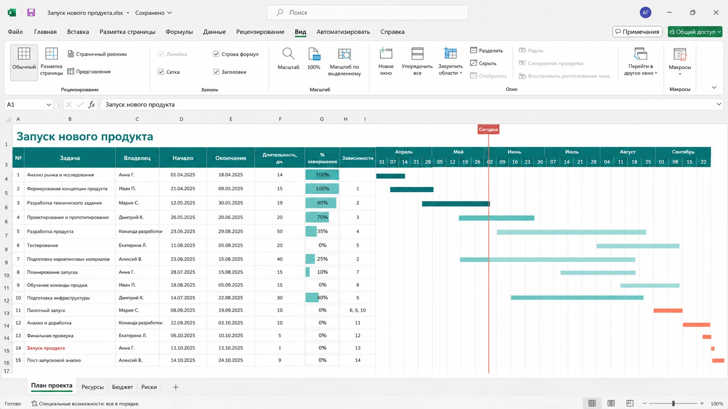The width and height of the screenshot is (728, 409).
Task: Click the zoom slider in status bar
Action: 674,403
